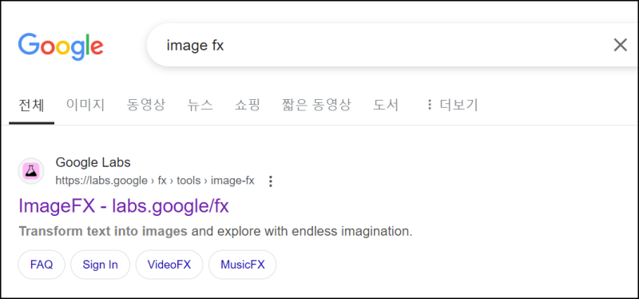Open the 동영상 tab
This screenshot has width=639, height=299.
tap(146, 106)
